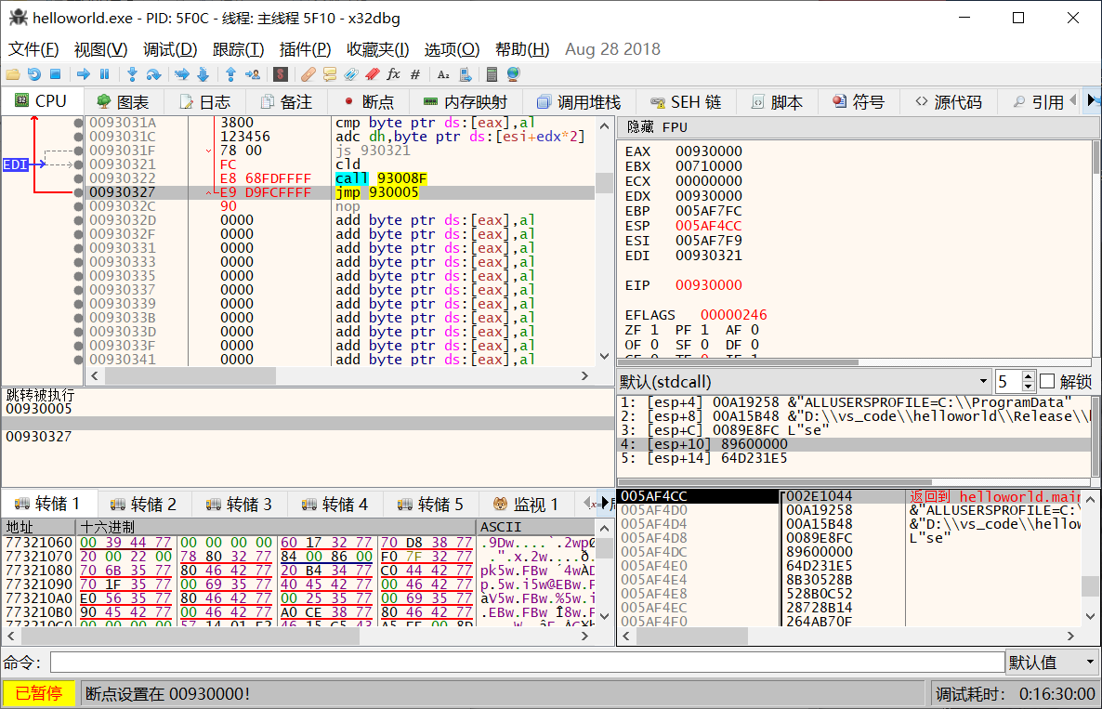
Task: Open the functions list (fx icon)
Action: (394, 74)
